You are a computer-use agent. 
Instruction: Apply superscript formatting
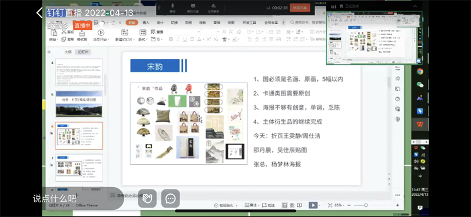(x=209, y=39)
